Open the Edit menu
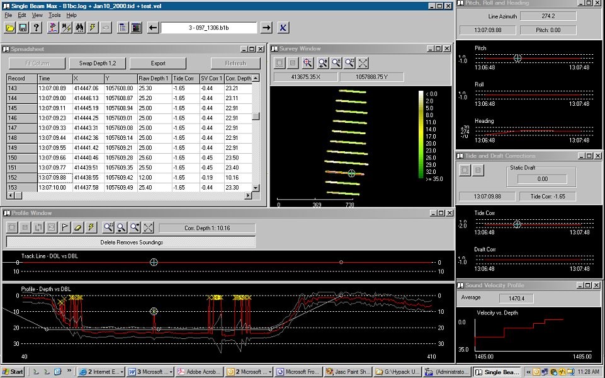Viewport: 605px width, 378px height. coord(22,15)
